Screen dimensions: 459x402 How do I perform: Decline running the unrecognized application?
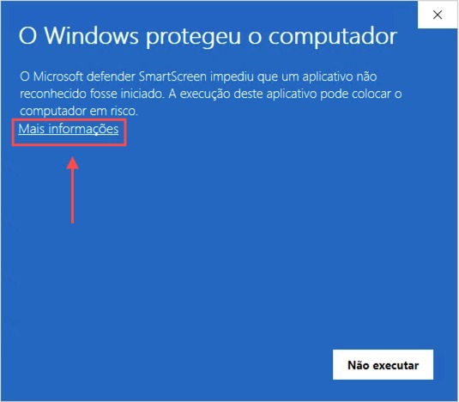[383, 365]
